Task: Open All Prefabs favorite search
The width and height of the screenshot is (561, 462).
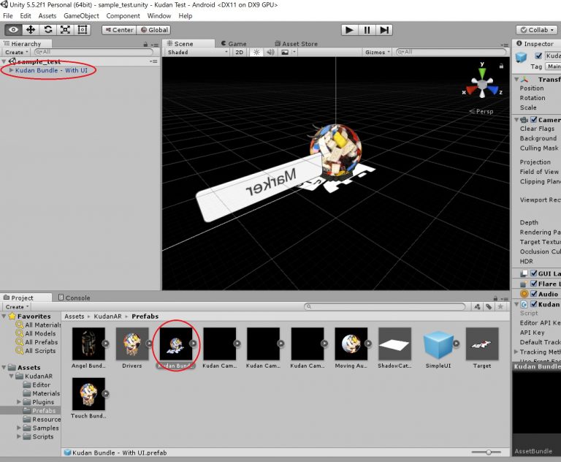Action: (37, 342)
